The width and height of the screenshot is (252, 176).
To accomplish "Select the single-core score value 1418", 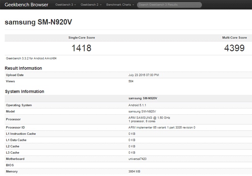I will (x=82, y=48).
